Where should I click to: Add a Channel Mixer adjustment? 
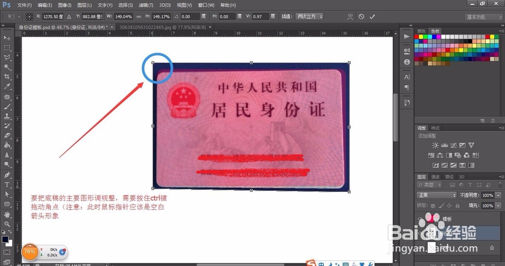point(466,155)
